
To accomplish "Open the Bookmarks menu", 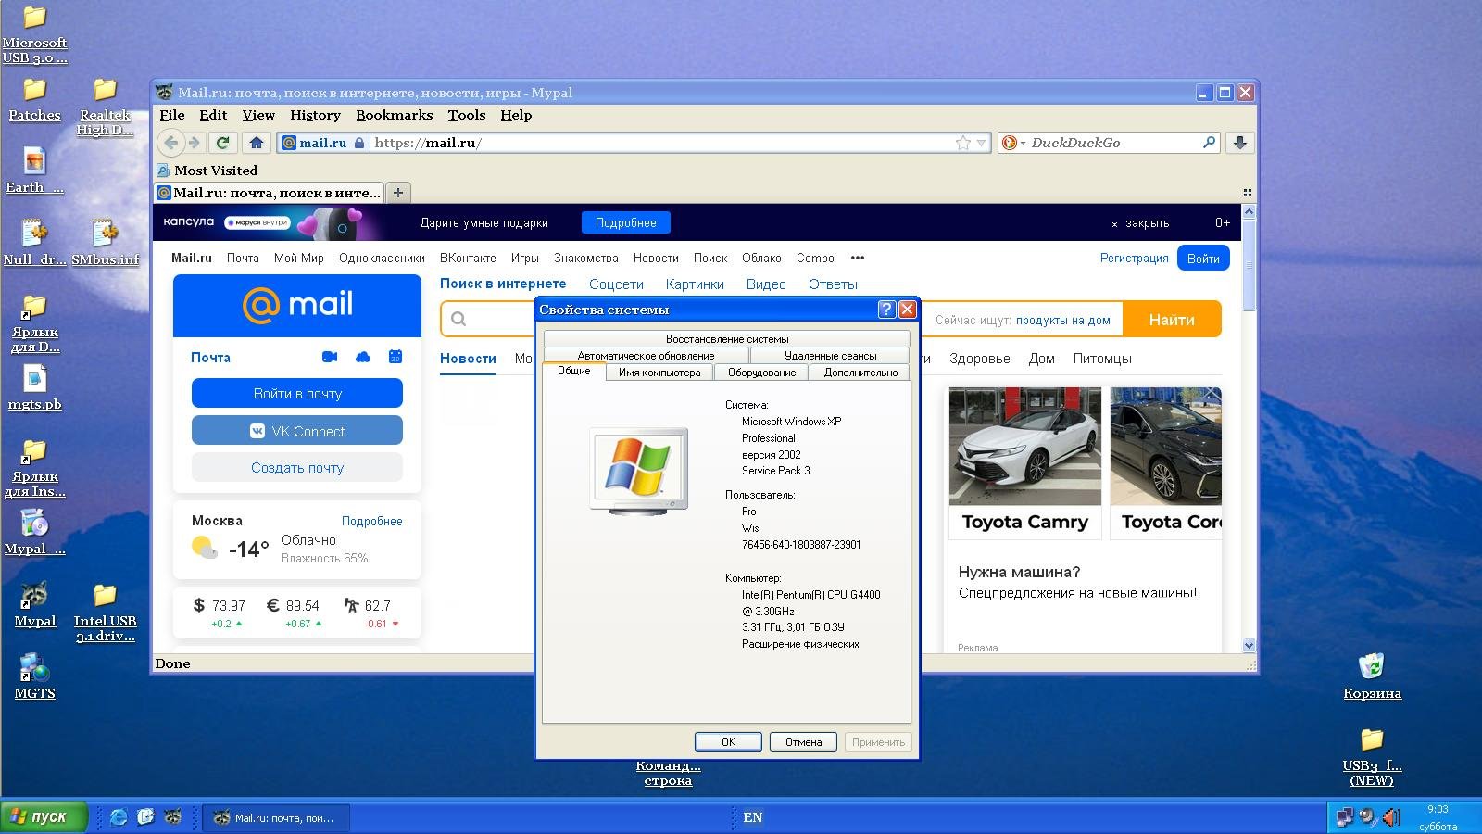I will 394,115.
